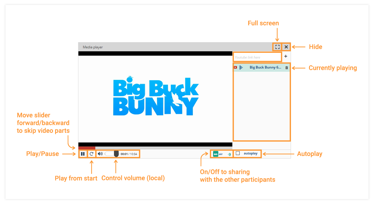374x204 pixels.
Task: Add video using the plus button
Action: click(286, 56)
